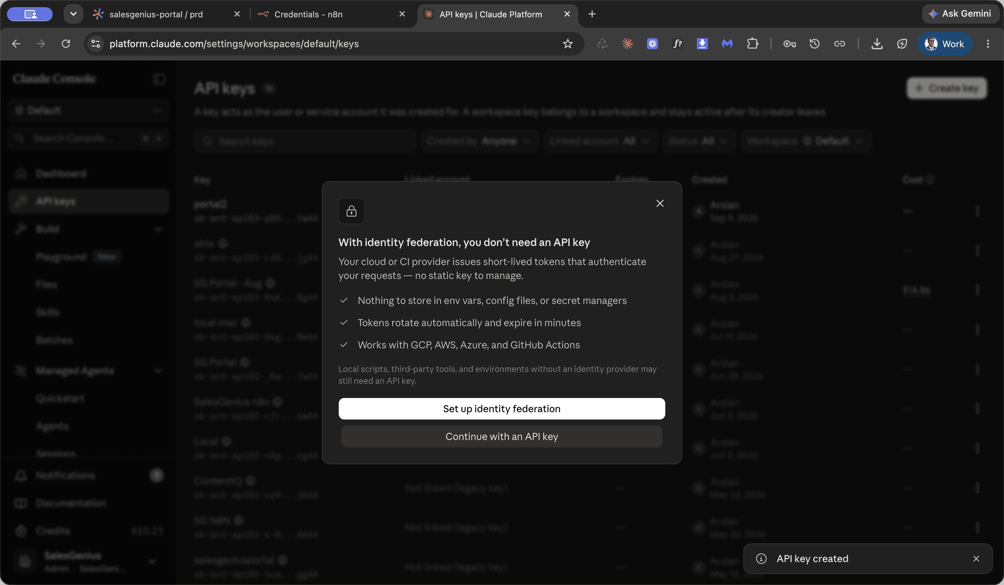Open the f? fonts extension icon
This screenshot has height=585, width=1004.
(677, 44)
